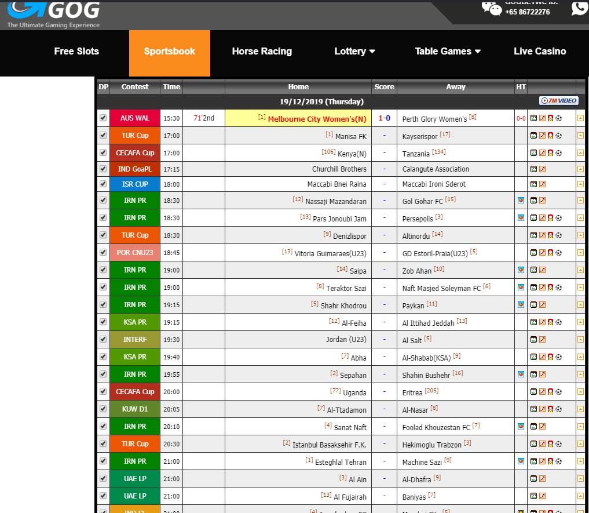Viewport: 589px width, 513px height.
Task: Click the live broadcast icon in Esteghlal Tehran row
Action: tap(521, 461)
